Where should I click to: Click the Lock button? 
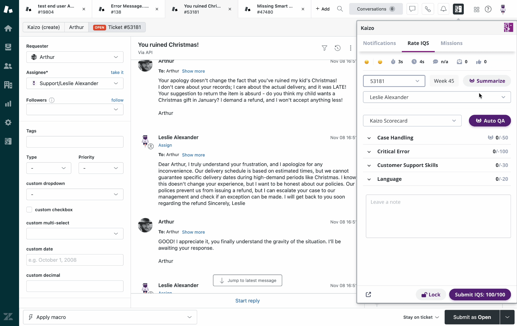(431, 295)
